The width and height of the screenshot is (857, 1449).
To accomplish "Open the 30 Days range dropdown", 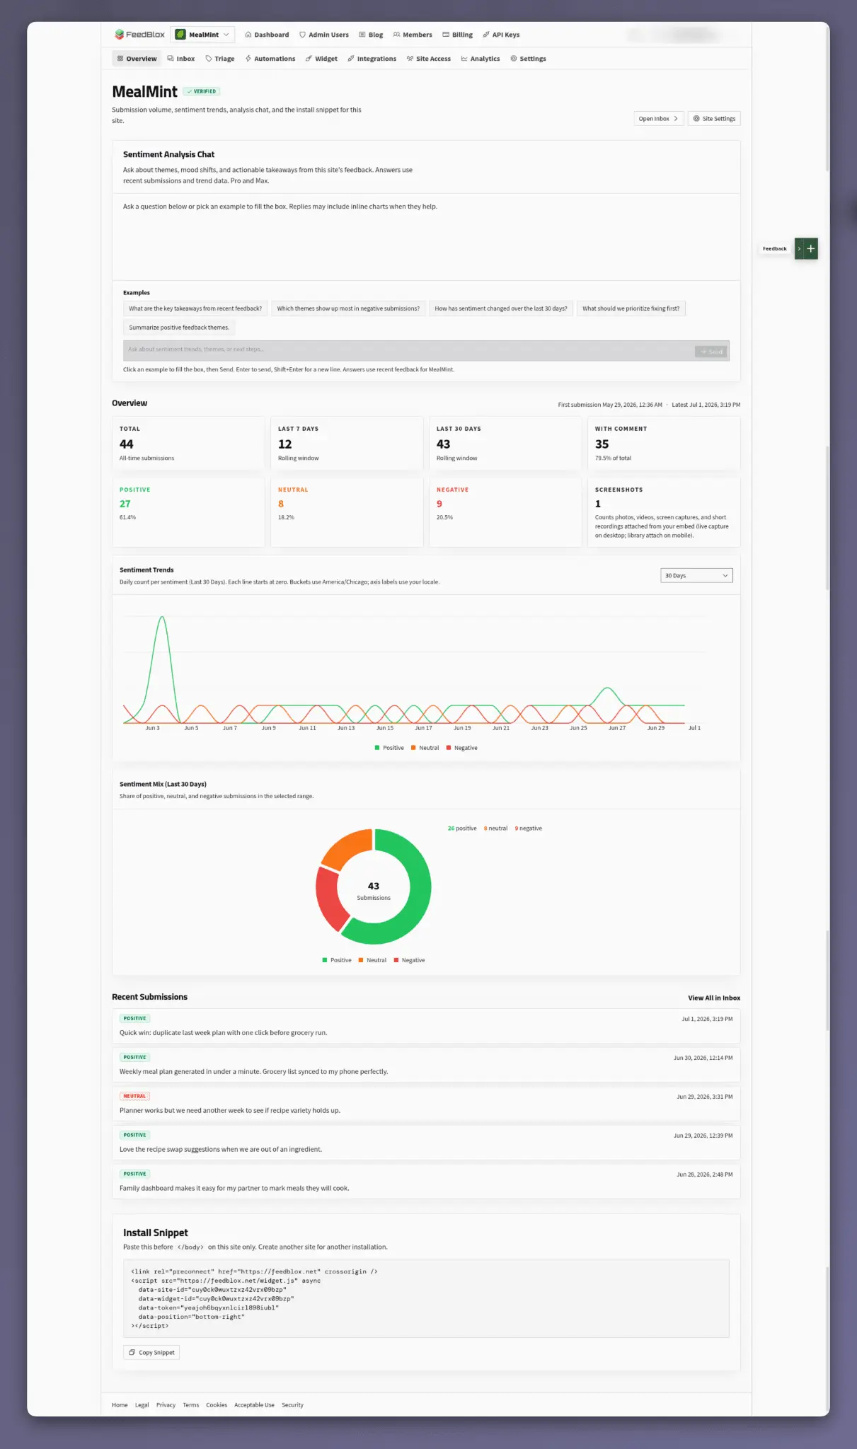I will [696, 576].
